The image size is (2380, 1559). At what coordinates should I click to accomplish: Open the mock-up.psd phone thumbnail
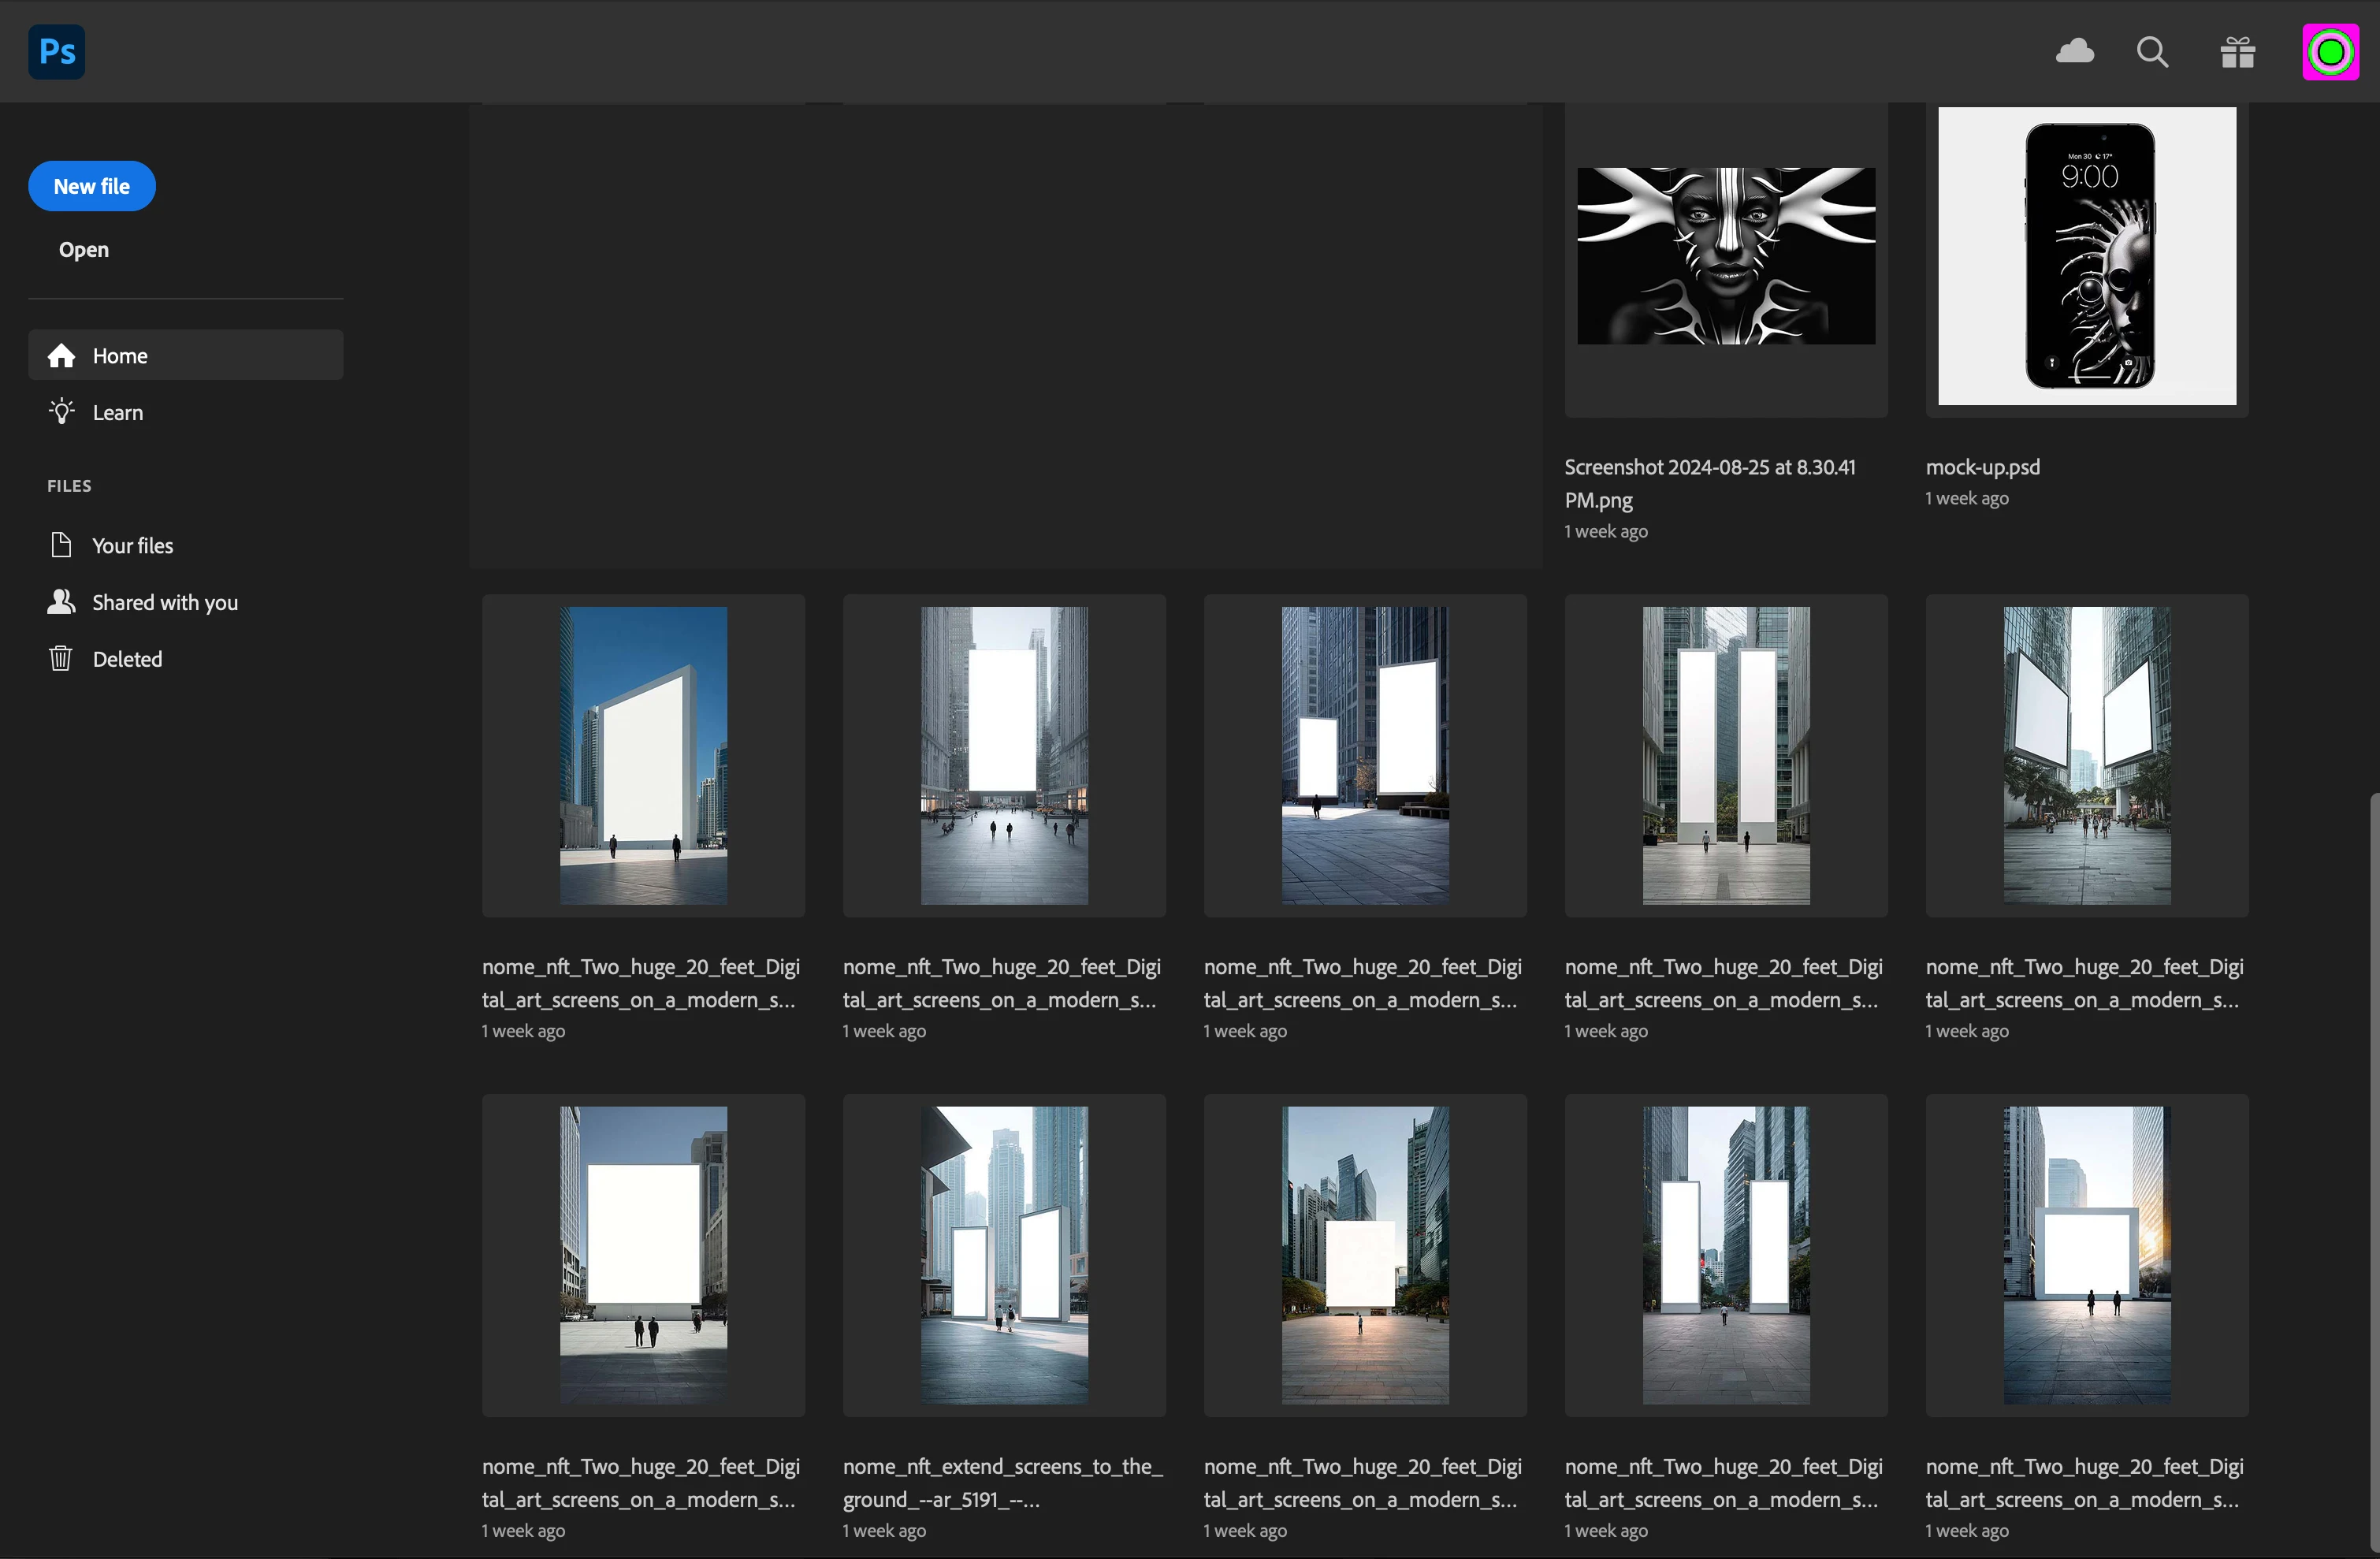pos(2087,257)
